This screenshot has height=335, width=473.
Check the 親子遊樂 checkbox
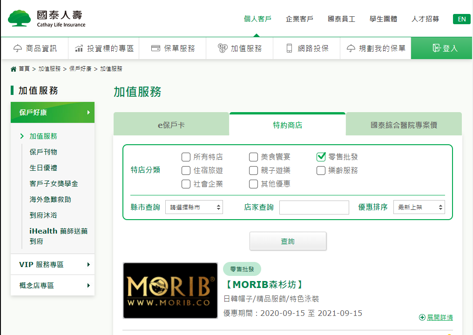(253, 170)
